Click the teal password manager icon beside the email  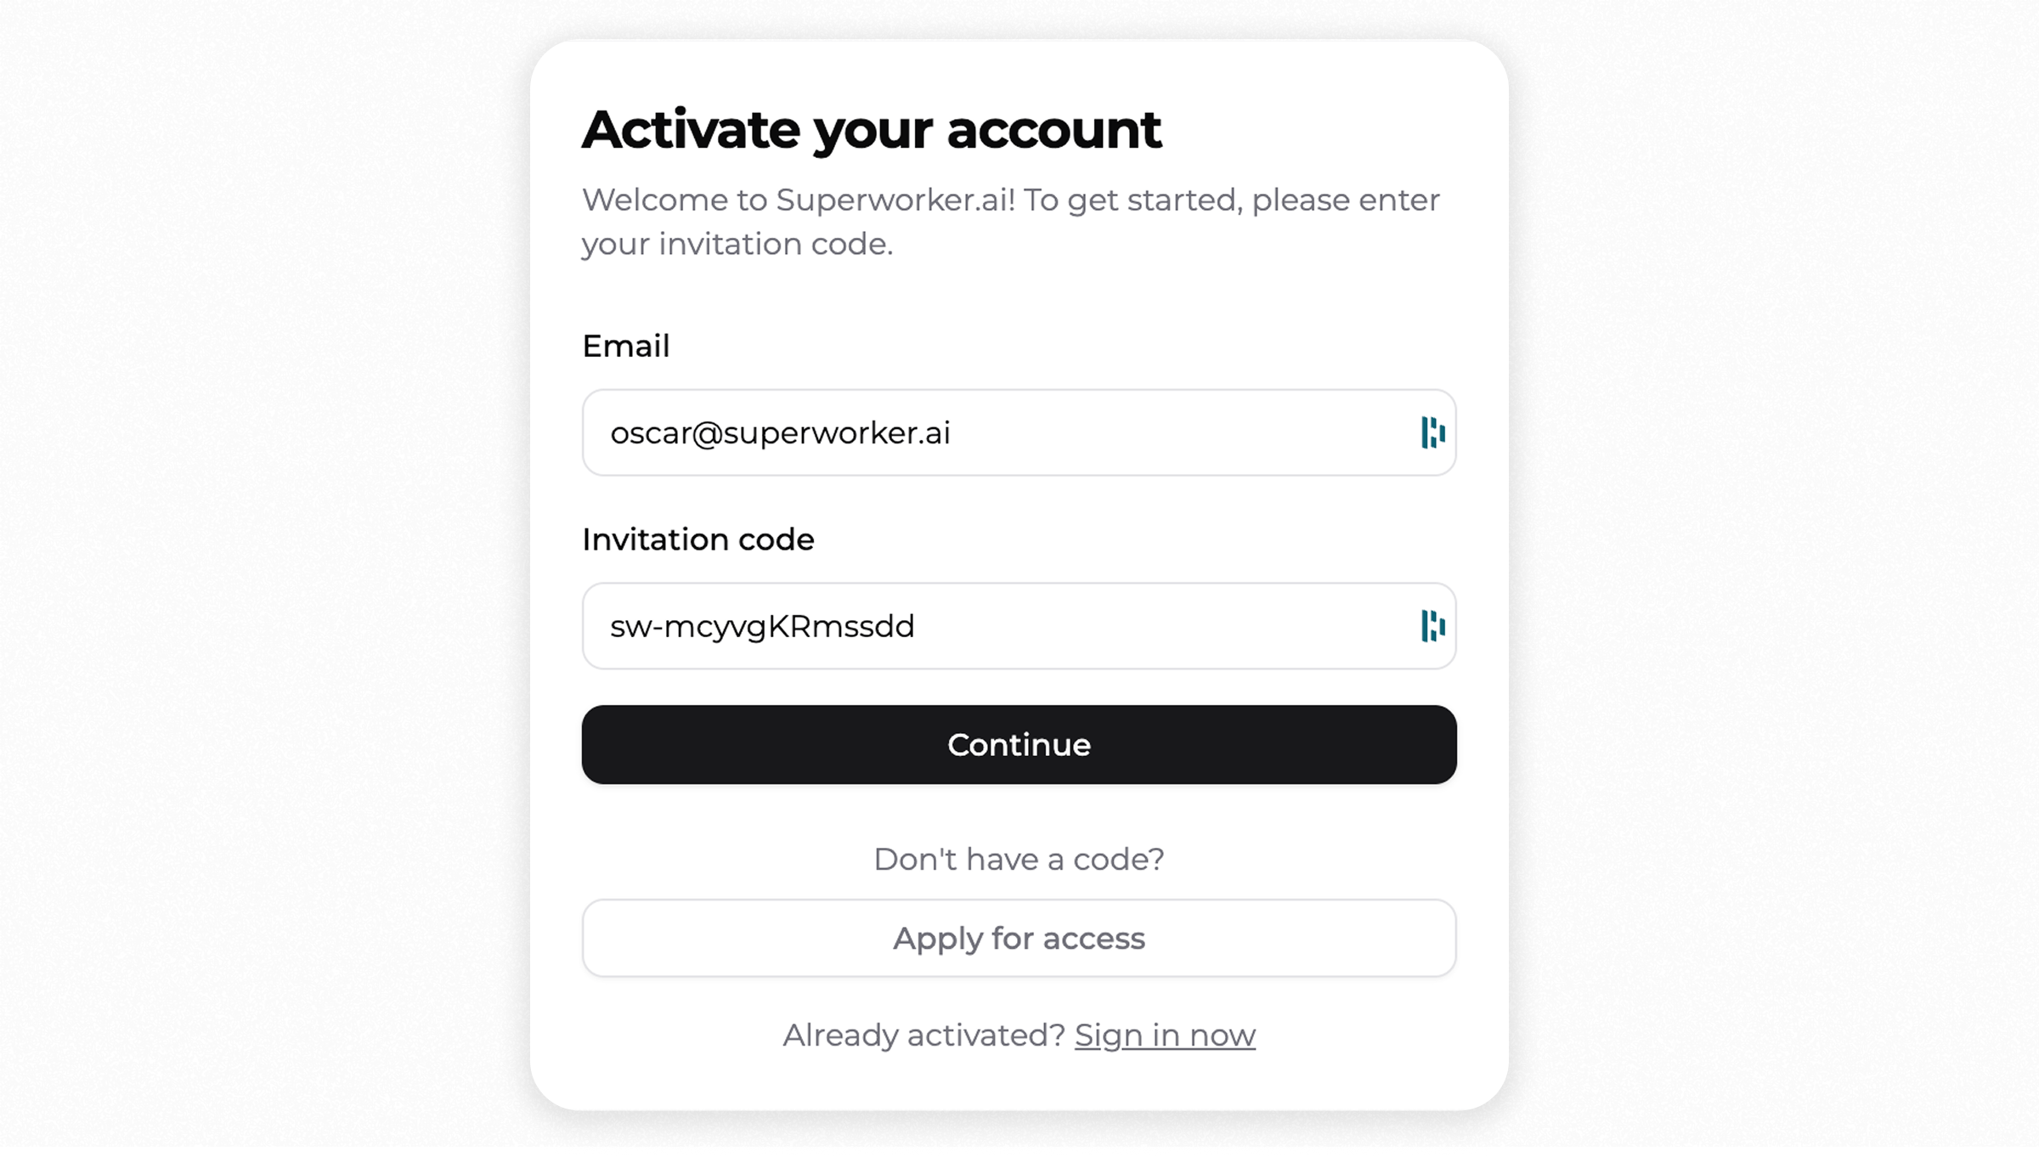(1432, 432)
